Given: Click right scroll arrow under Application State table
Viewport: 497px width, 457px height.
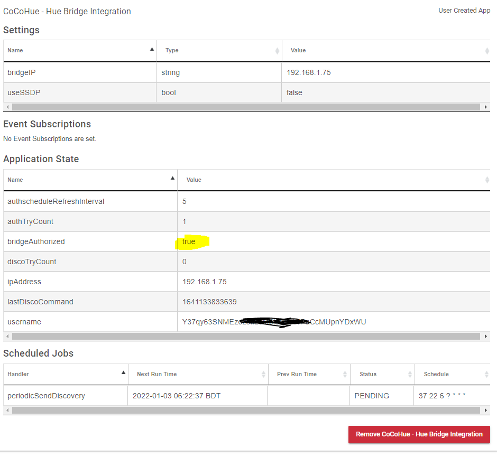Looking at the screenshot, I should tap(485, 337).
